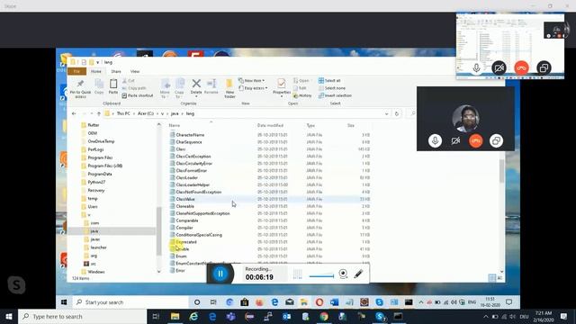Open quick access toolbar customize arrow
The width and height of the screenshot is (576, 324).
pos(98,62)
